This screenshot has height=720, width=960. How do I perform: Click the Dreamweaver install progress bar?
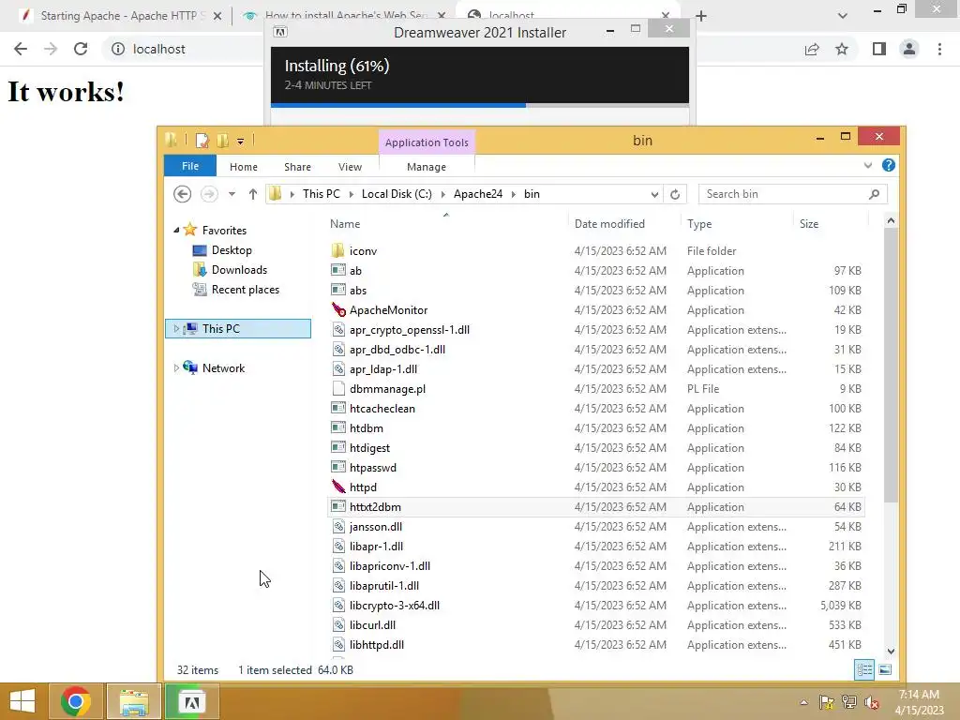tap(479, 105)
